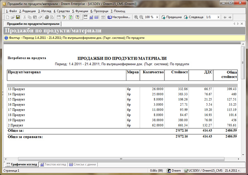
Task: Click the UCSDEV / Dreem15_CMS status entry
Action: click(x=203, y=171)
